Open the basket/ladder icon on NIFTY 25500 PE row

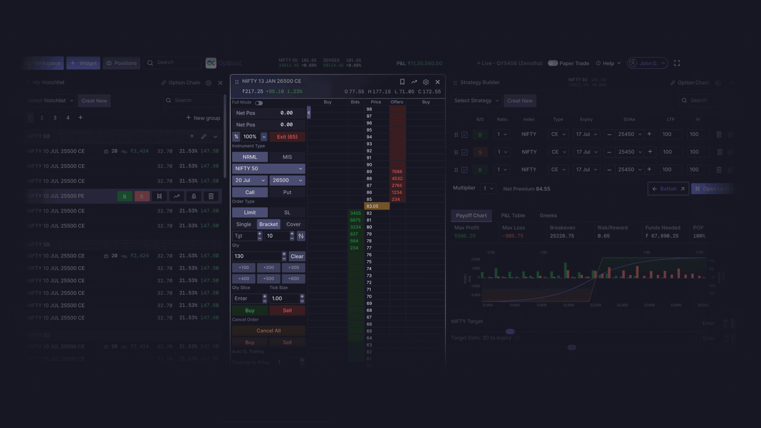[159, 196]
